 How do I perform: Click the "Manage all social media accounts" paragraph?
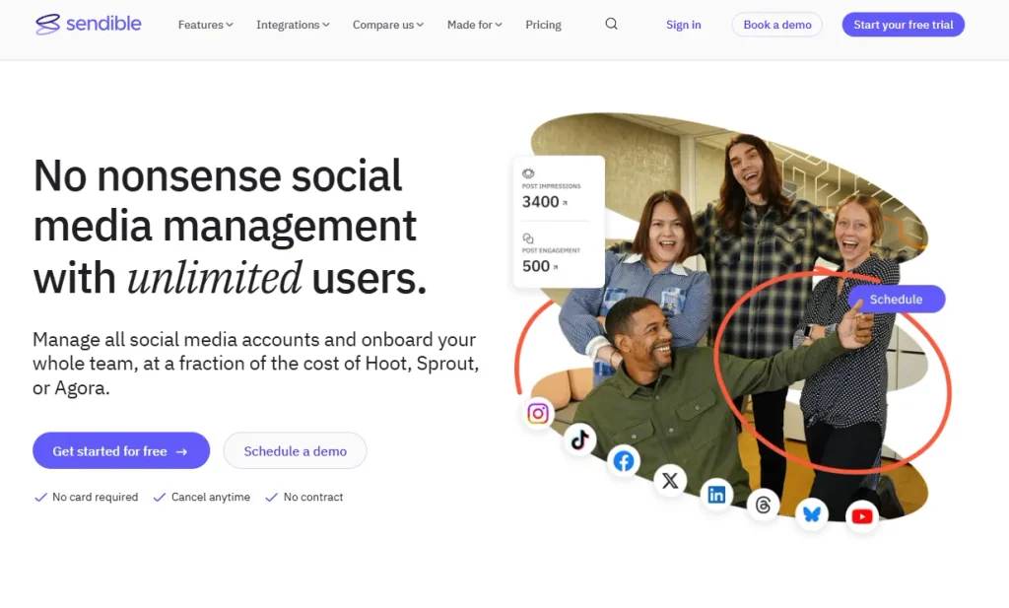pos(256,364)
